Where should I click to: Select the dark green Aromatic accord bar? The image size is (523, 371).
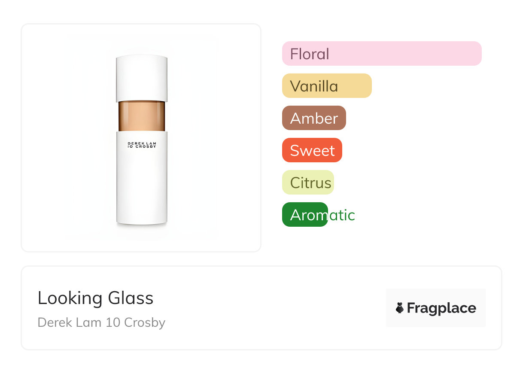pyautogui.click(x=305, y=215)
